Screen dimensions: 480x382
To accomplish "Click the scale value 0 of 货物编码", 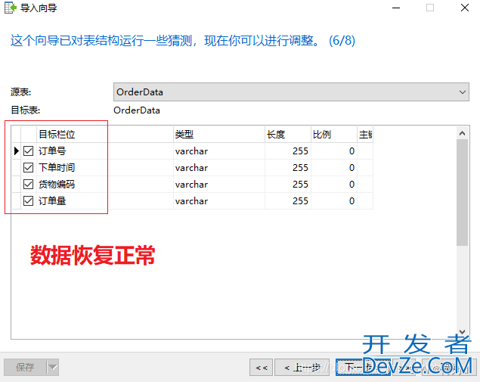I will click(x=334, y=184).
